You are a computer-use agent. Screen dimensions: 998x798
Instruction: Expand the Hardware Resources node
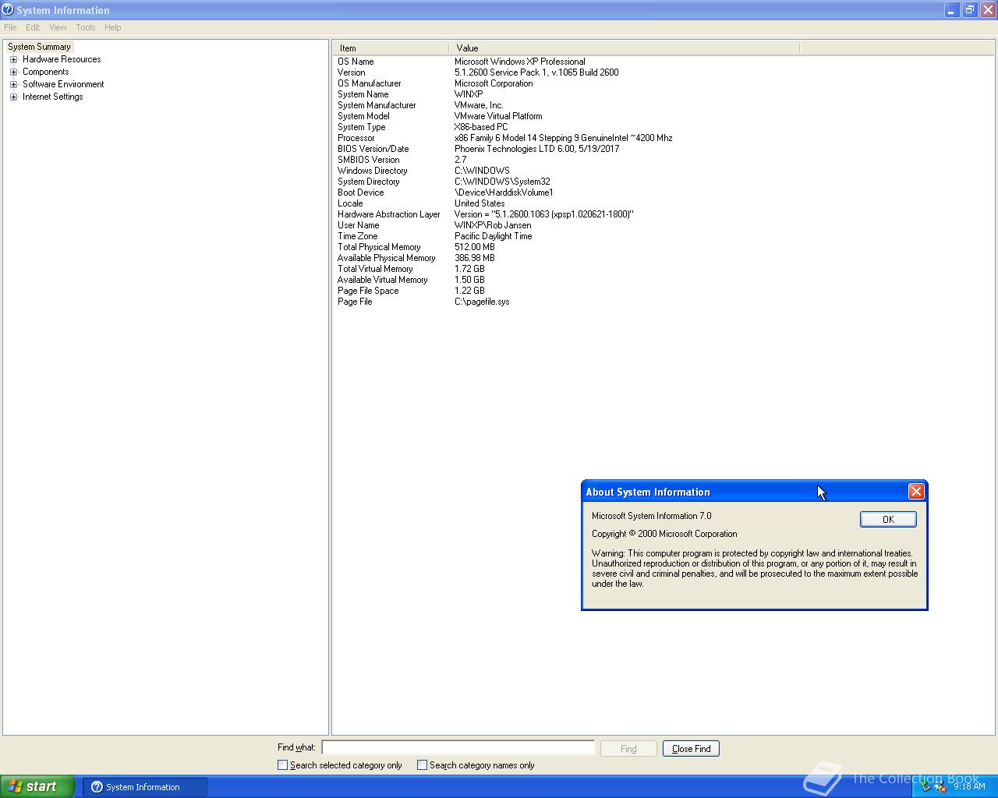pyautogui.click(x=12, y=59)
